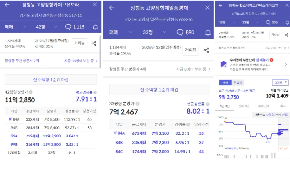Go back from 고양장항카이브유보라 page
Image resolution: width=290 pixels, height=175 pixels.
(x=7, y=5)
